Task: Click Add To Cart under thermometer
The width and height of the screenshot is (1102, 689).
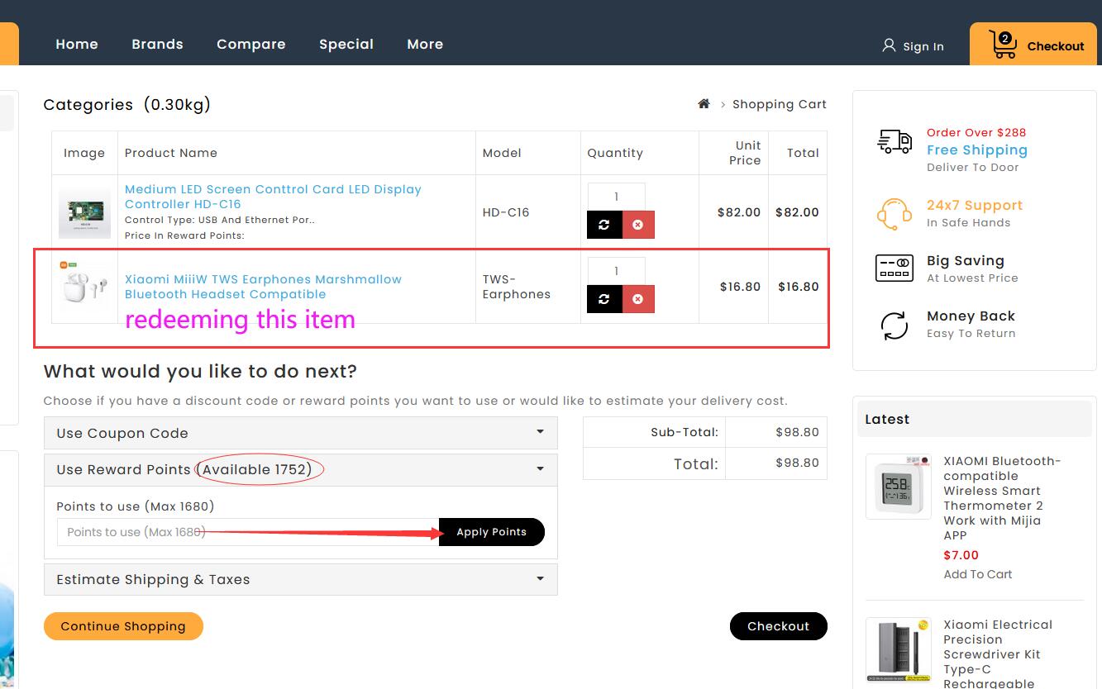Action: [978, 574]
